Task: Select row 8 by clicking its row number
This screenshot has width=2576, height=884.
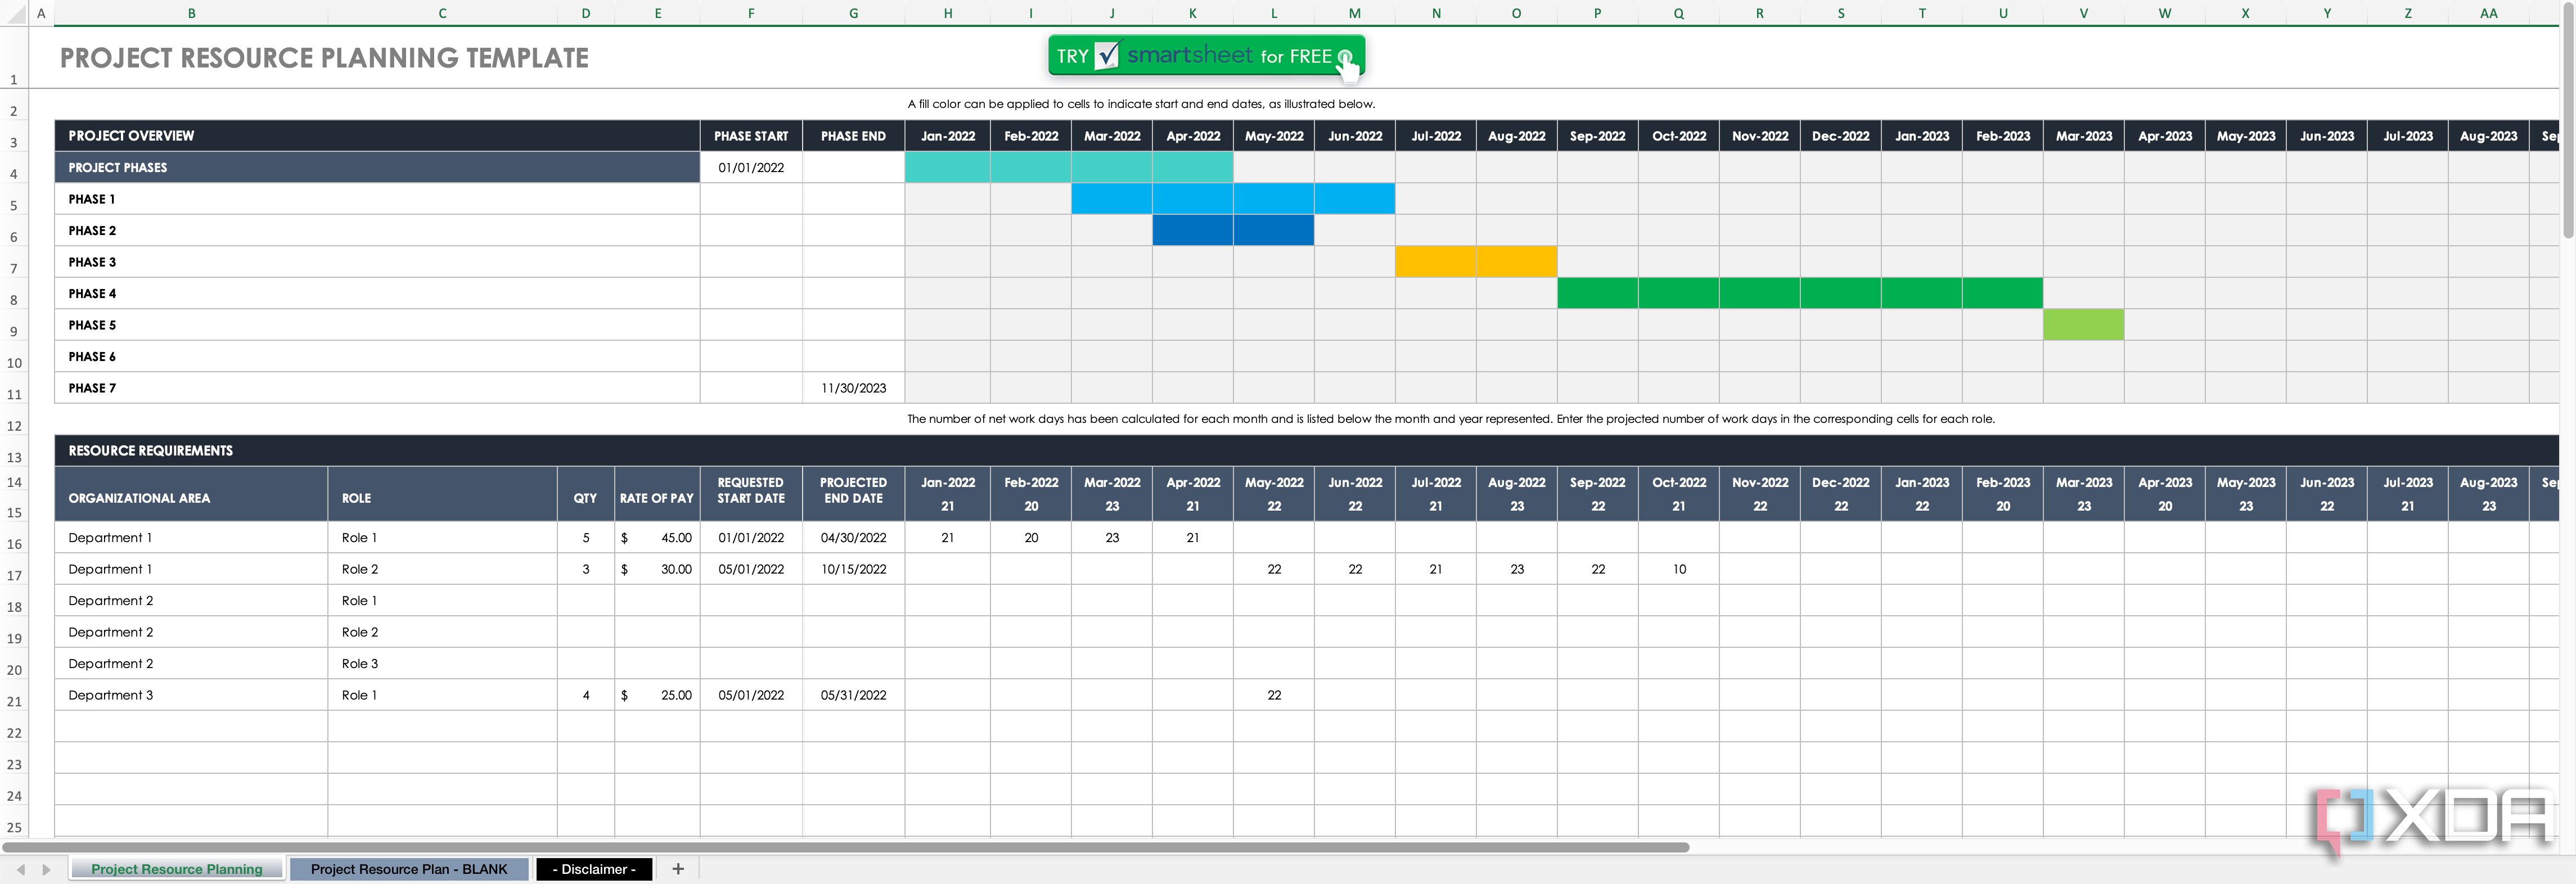Action: (14, 299)
